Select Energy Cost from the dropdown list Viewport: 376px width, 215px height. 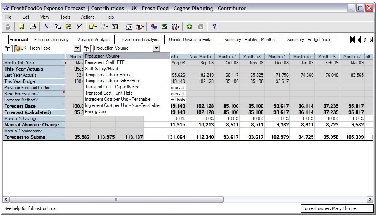click(x=96, y=112)
